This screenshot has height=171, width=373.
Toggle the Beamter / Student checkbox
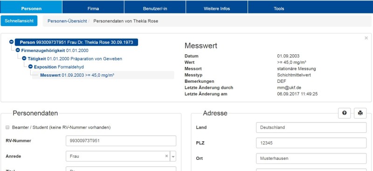tap(7, 128)
